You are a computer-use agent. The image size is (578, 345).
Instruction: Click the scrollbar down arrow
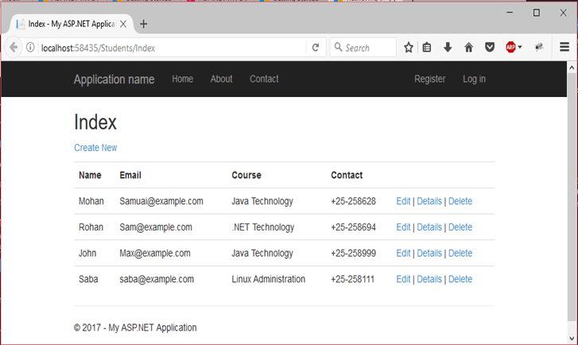(572, 339)
